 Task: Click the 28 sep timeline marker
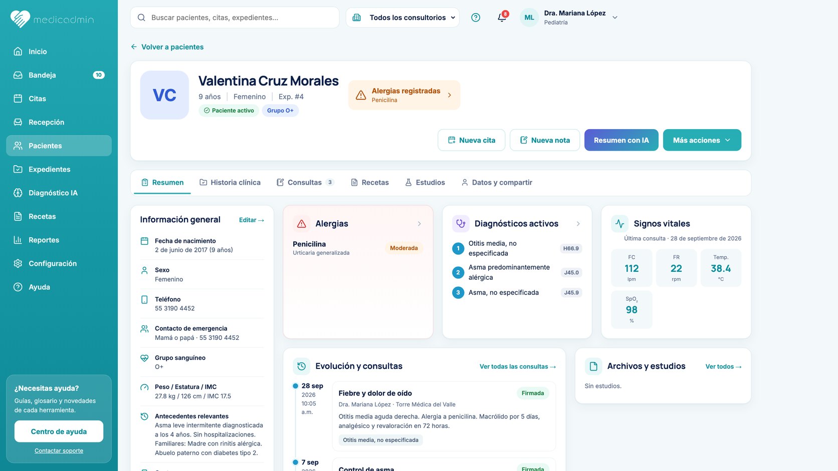click(x=296, y=386)
